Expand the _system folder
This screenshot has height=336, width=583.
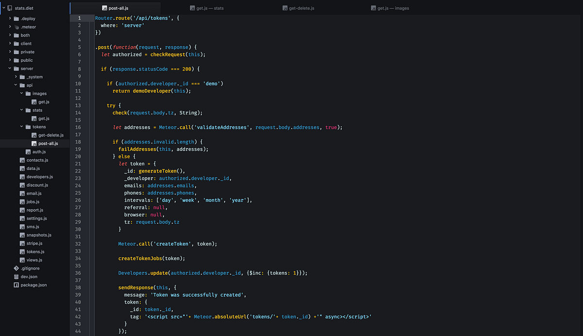pos(16,77)
